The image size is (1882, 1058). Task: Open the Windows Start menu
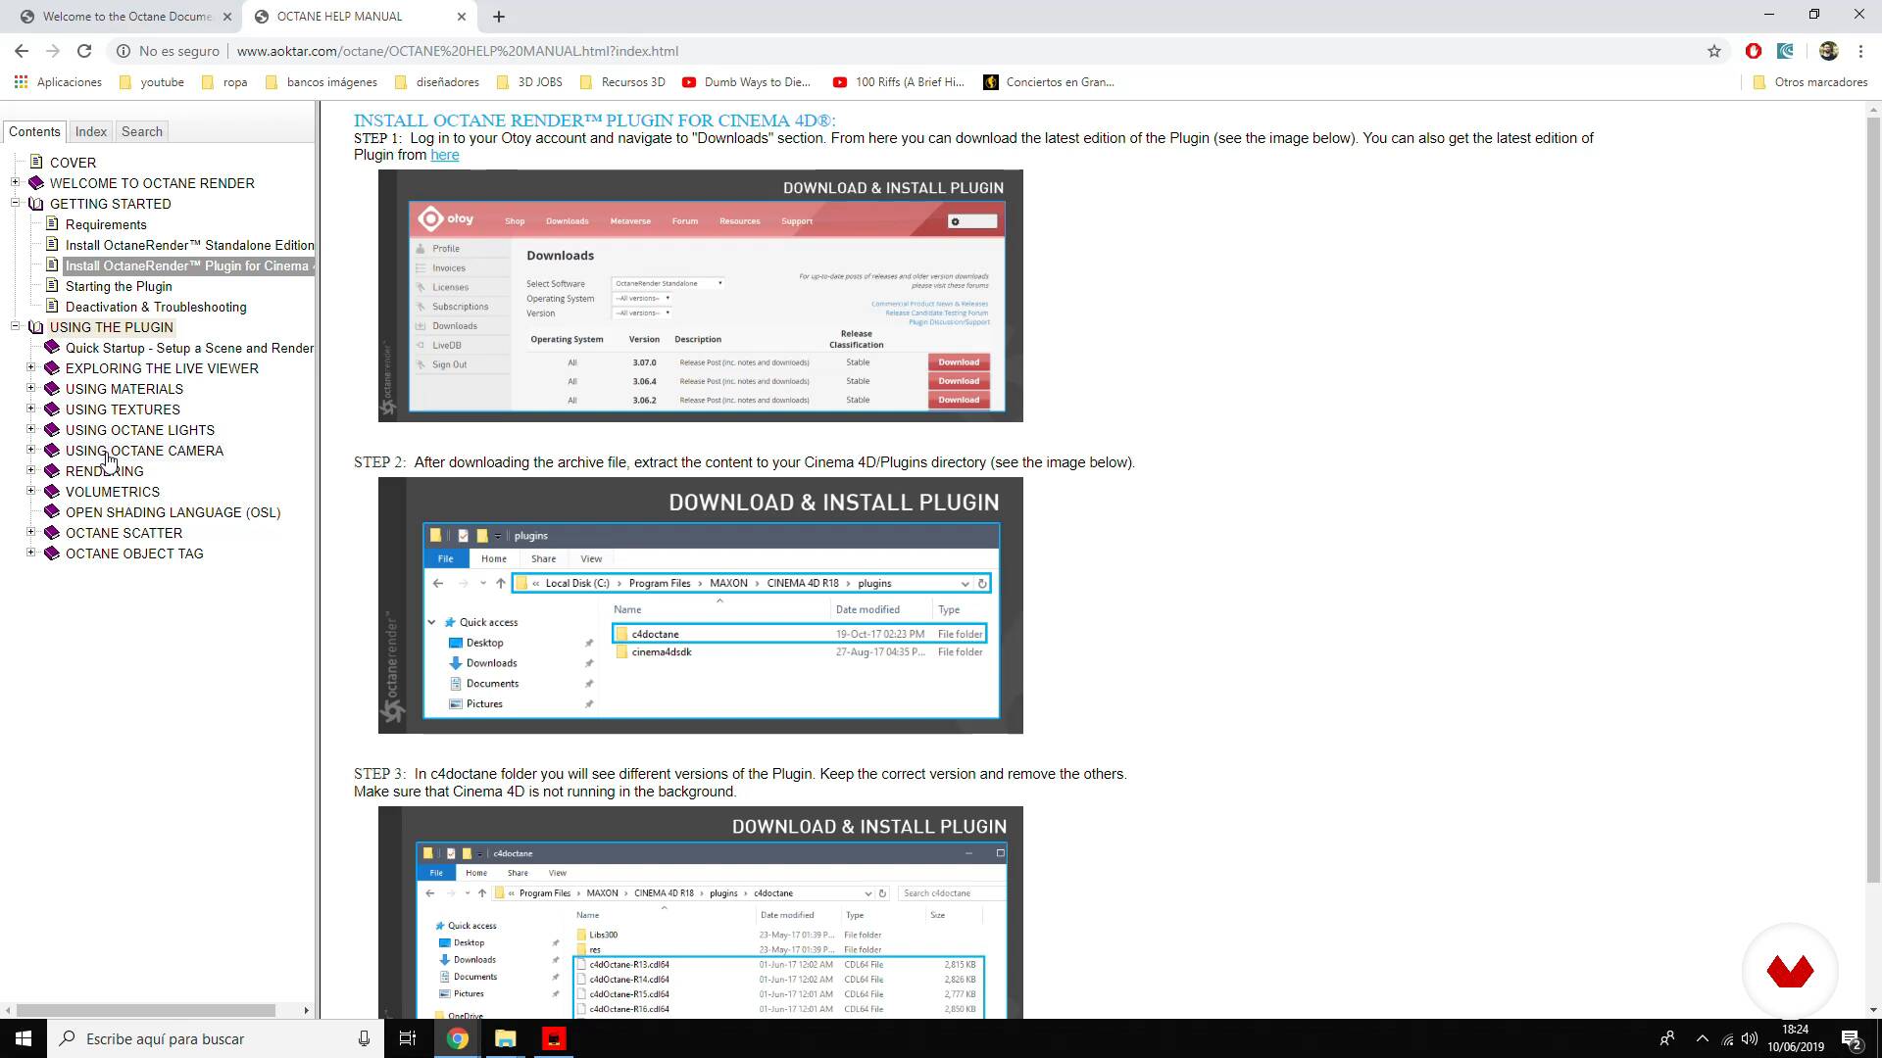[24, 1038]
